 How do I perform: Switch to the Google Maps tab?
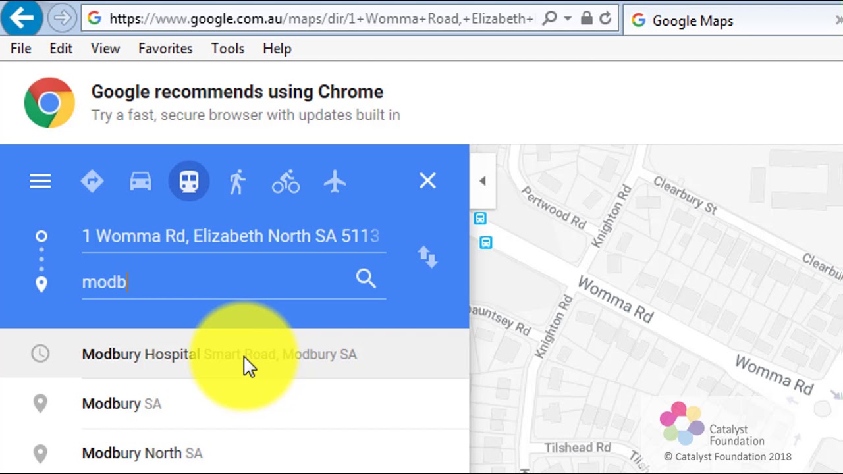(732, 20)
